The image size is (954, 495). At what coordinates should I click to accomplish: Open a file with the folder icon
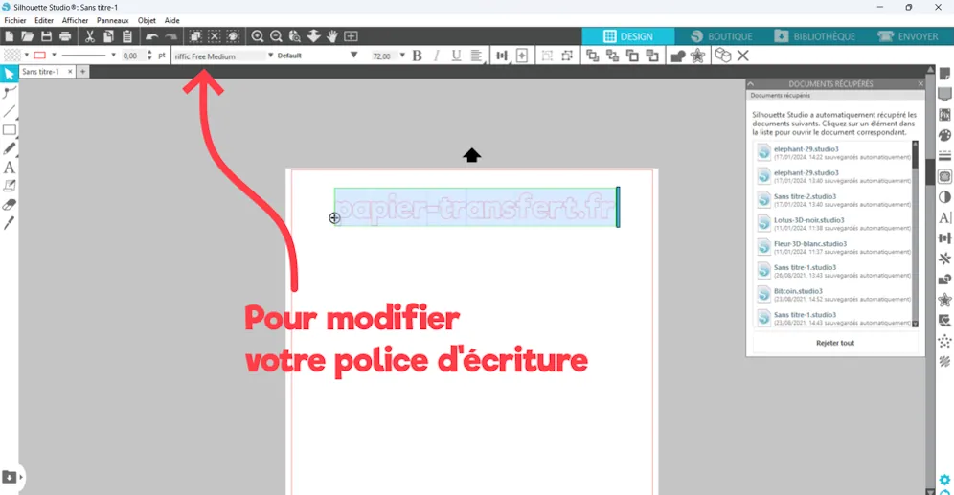tap(28, 36)
